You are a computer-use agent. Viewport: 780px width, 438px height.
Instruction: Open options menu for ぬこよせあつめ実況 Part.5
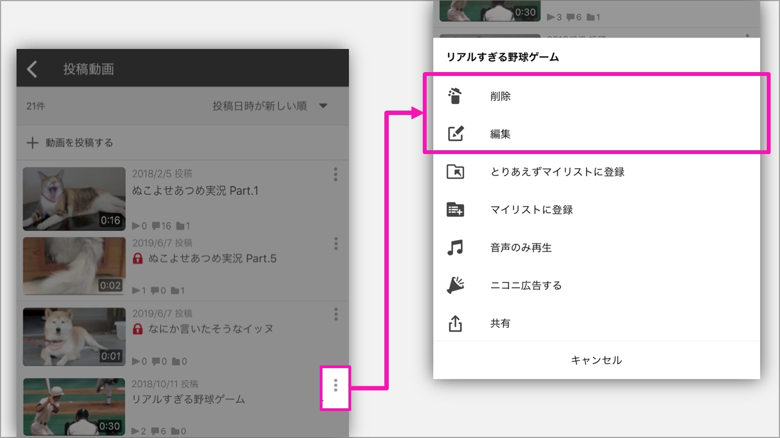coord(335,244)
